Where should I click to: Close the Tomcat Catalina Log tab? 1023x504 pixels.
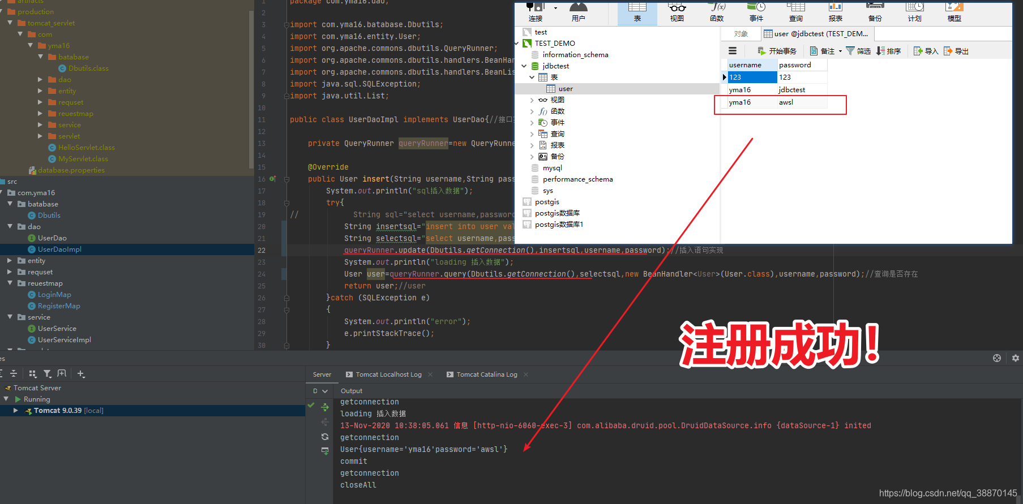[x=526, y=374]
